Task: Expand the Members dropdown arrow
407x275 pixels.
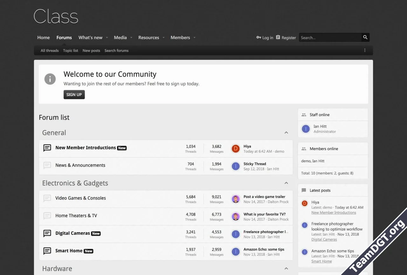Action: pos(194,38)
